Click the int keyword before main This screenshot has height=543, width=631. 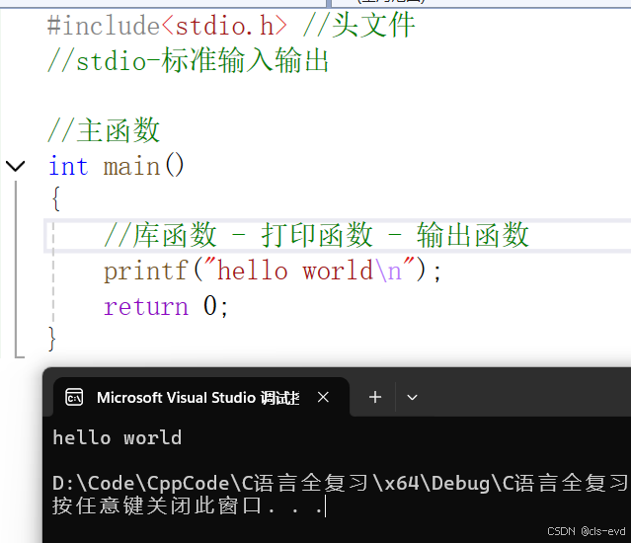click(68, 166)
